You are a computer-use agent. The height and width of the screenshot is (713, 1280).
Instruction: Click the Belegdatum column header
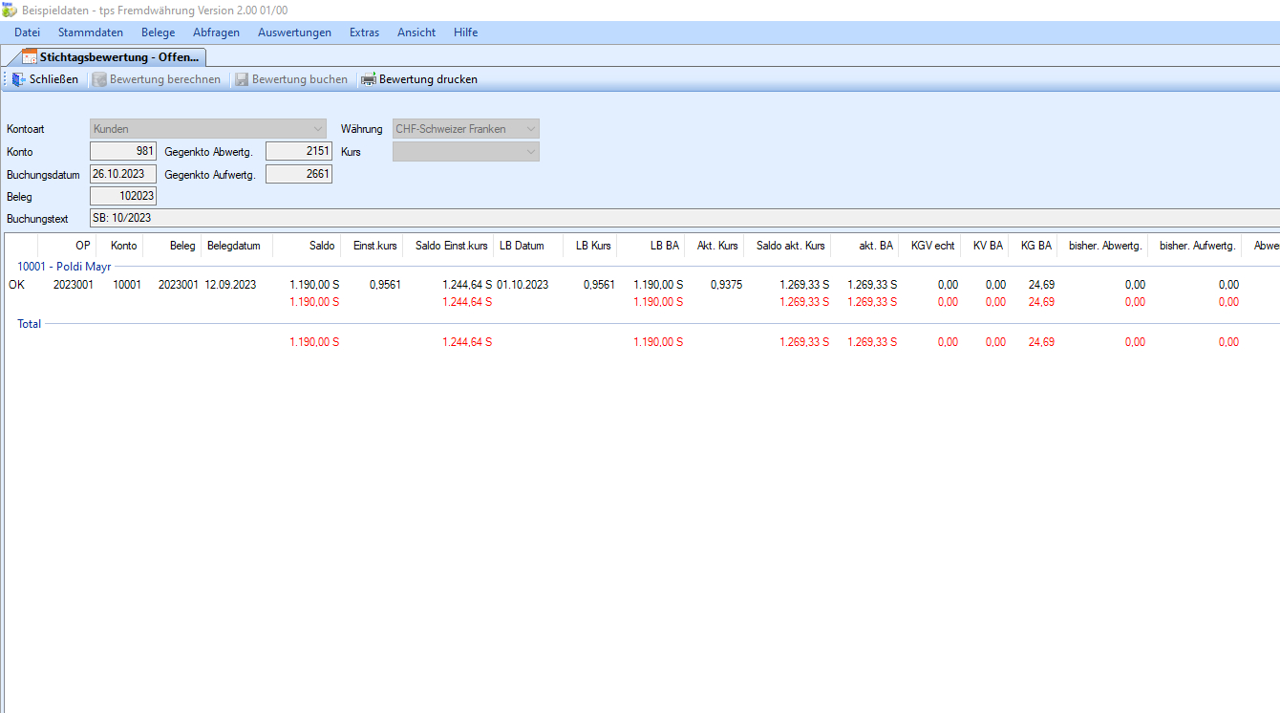[234, 246]
